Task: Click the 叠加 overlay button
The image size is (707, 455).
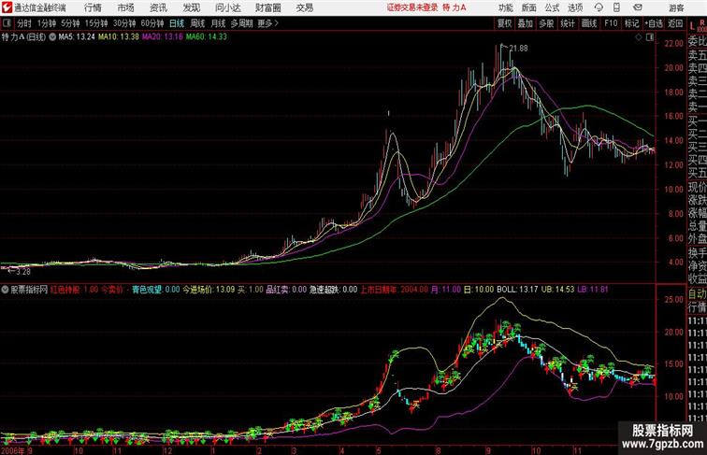Action: [526, 23]
